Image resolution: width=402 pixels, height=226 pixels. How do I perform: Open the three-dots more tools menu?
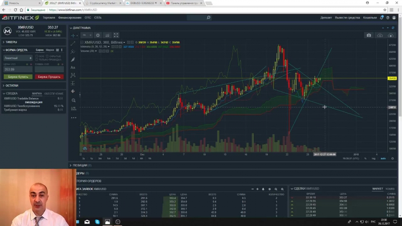coord(73,118)
